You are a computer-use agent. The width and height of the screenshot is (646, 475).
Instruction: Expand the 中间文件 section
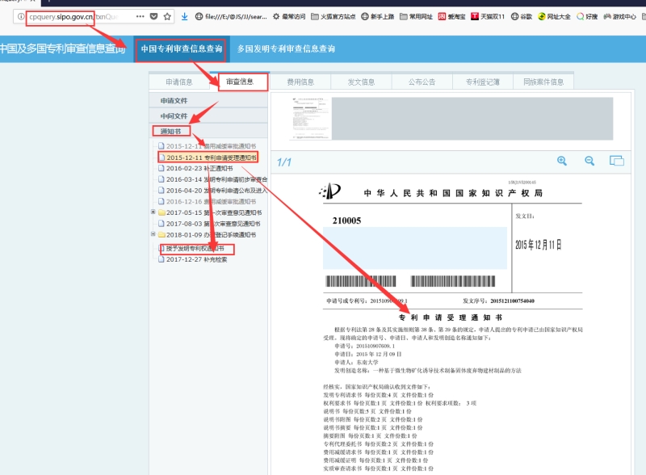tap(208, 116)
